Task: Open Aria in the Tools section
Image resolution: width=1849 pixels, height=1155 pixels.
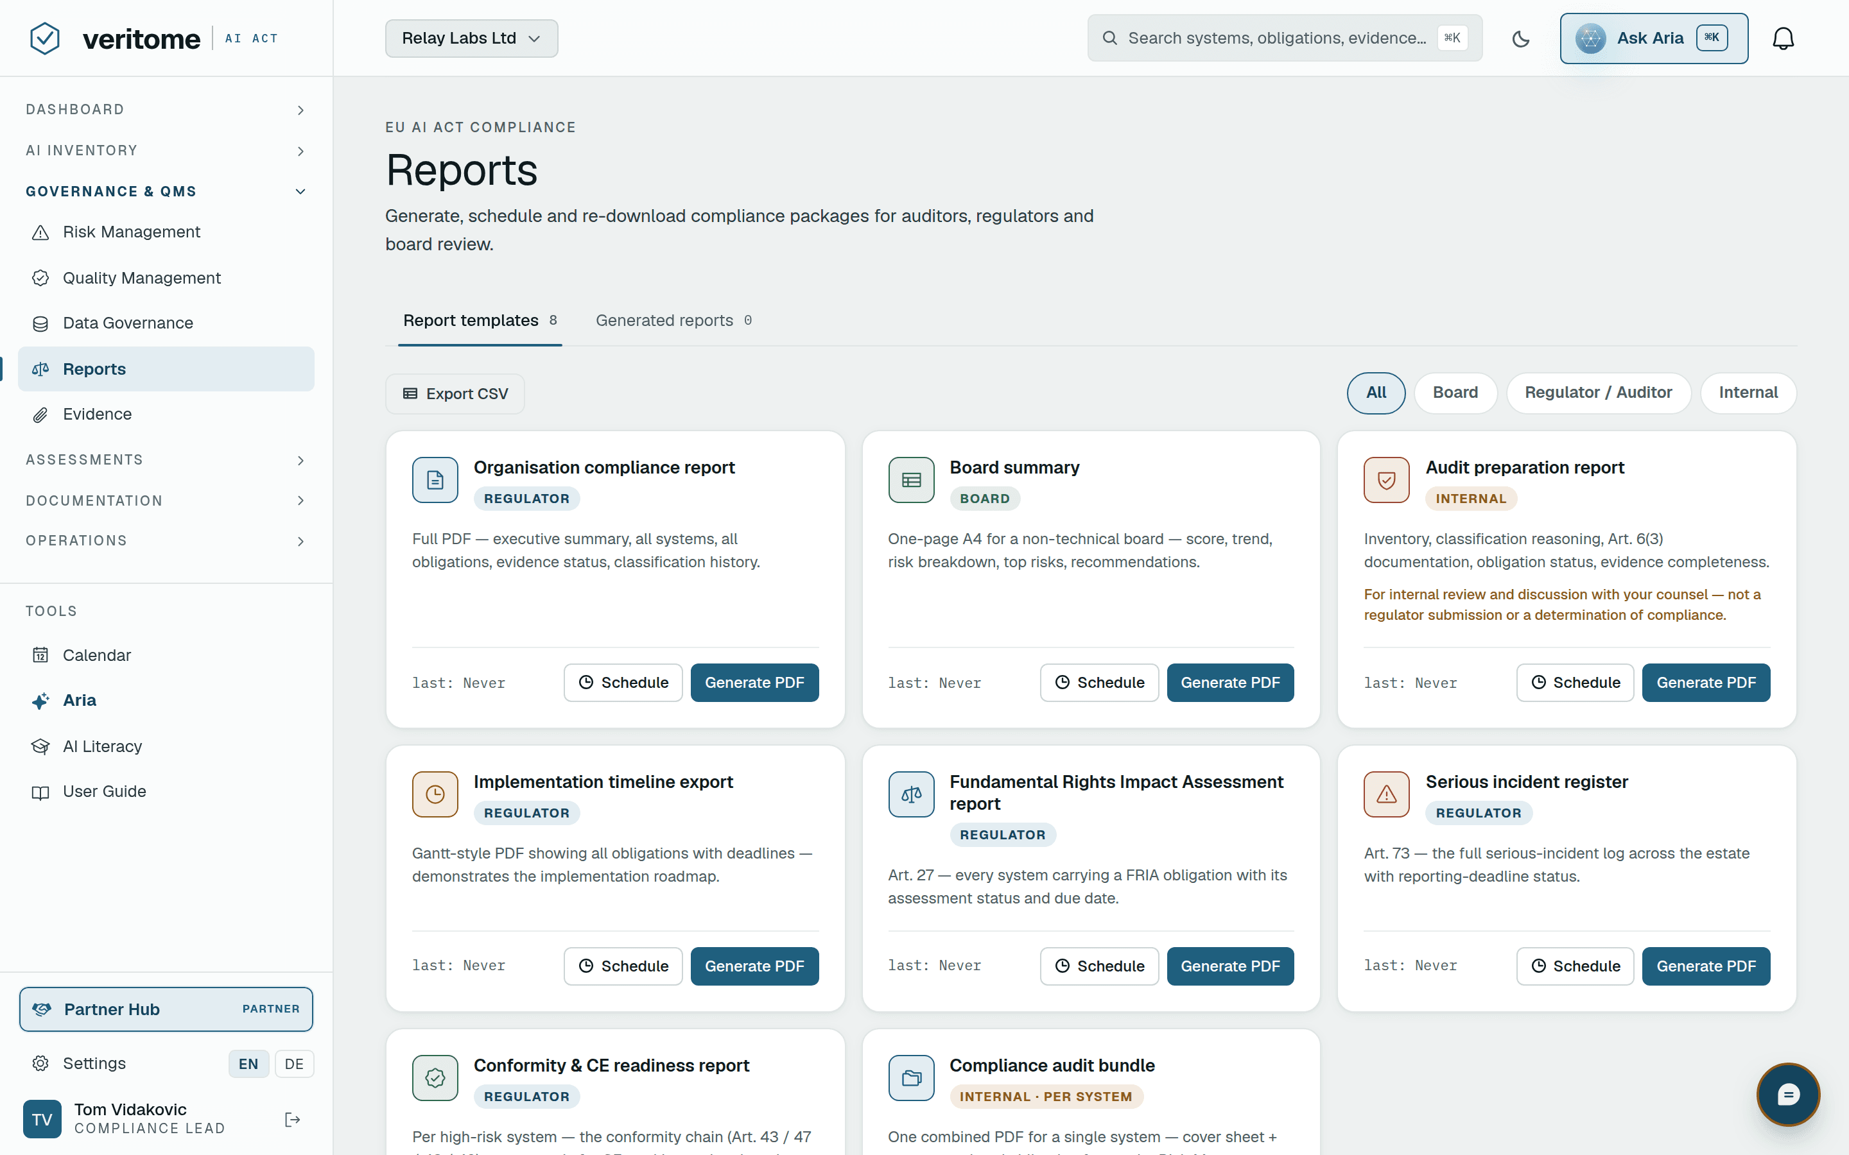Action: (166, 701)
